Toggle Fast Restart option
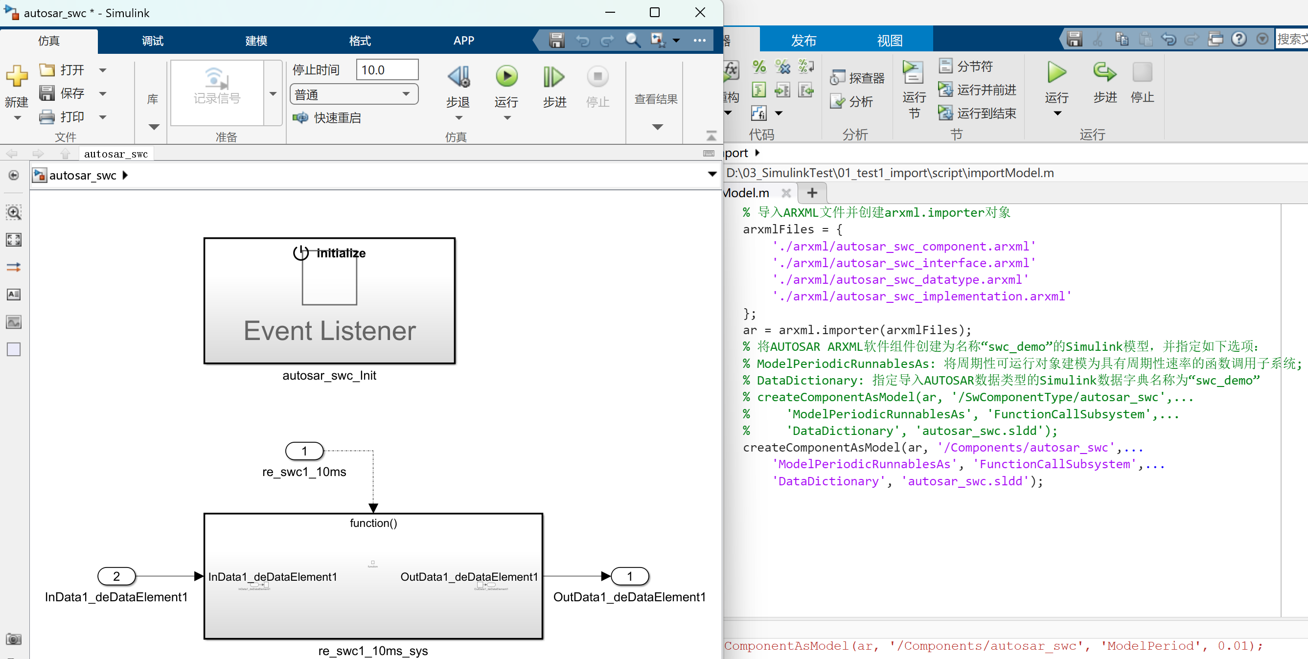The width and height of the screenshot is (1308, 659). [x=327, y=118]
